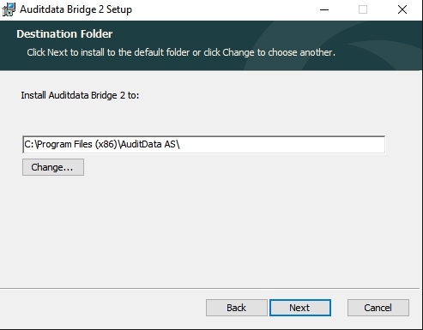The width and height of the screenshot is (423, 330).
Task: Click the greyed-out maximize button
Action: tap(363, 9)
